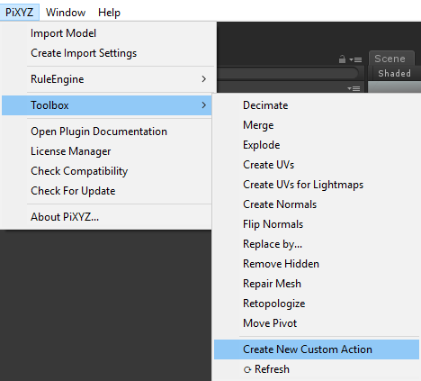Click the Refresh icon in Toolbox submenu
The image size is (421, 381).
click(x=247, y=370)
